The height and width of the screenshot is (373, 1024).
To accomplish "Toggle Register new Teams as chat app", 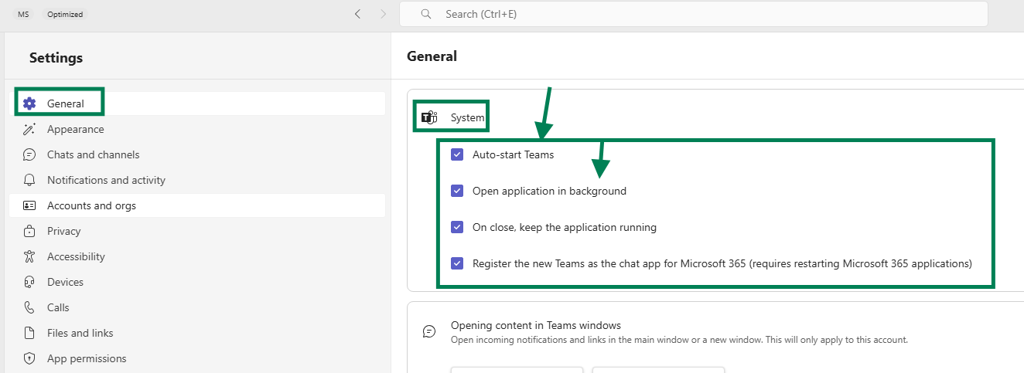I will point(457,263).
